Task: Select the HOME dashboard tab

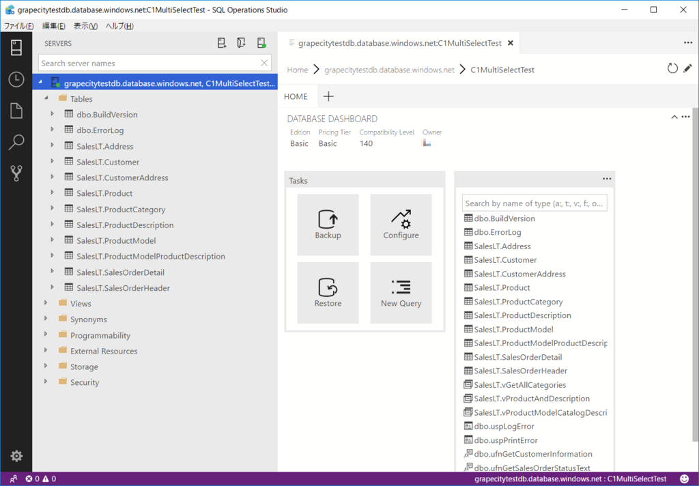Action: pyautogui.click(x=296, y=96)
